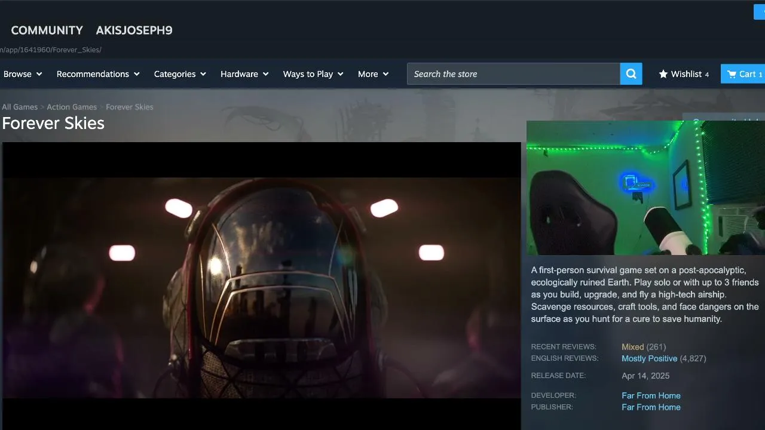
Task: Click the ENGLISH REVIEWS: label
Action: pyautogui.click(x=565, y=358)
